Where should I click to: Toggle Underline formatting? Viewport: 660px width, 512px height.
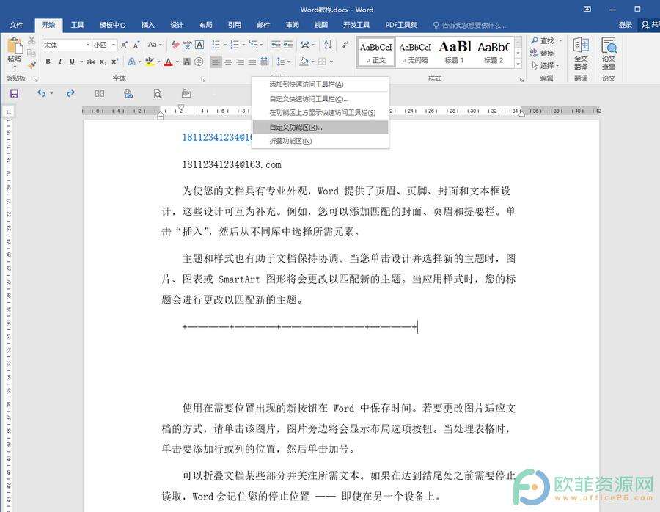click(72, 62)
